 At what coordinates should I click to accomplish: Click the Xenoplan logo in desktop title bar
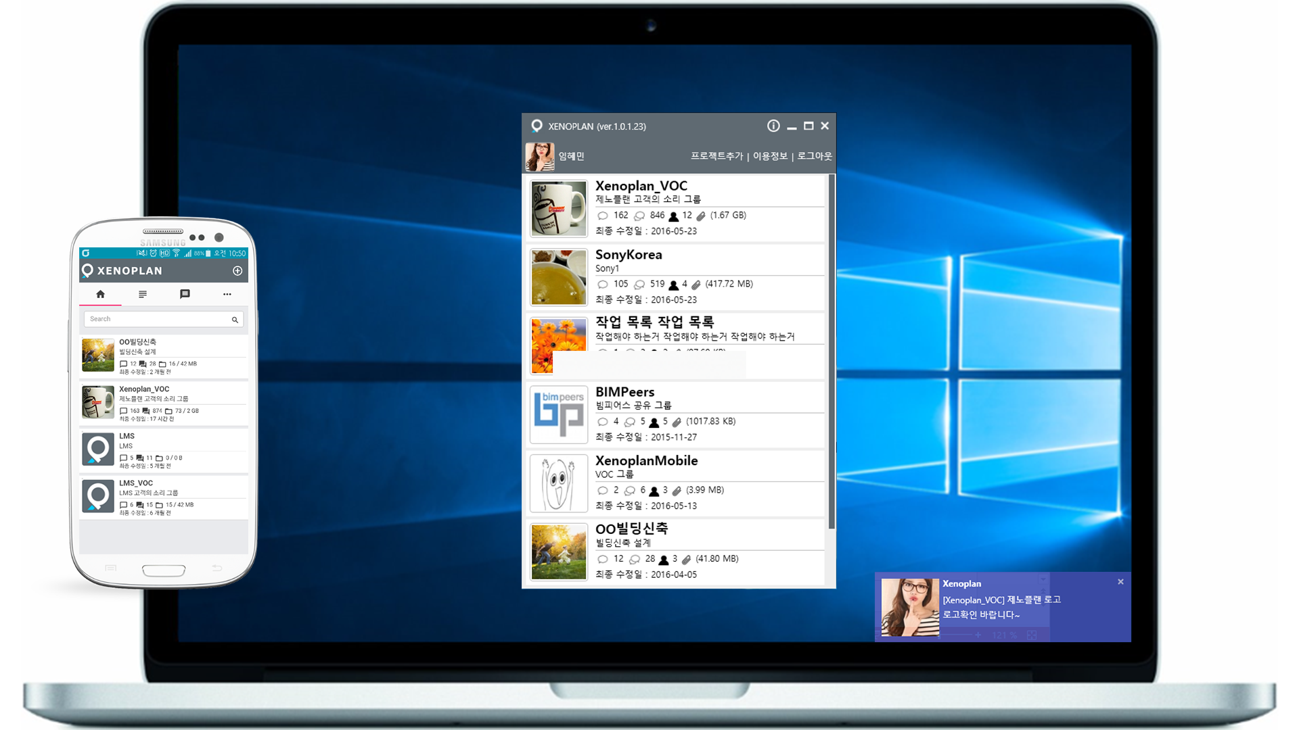click(x=537, y=126)
